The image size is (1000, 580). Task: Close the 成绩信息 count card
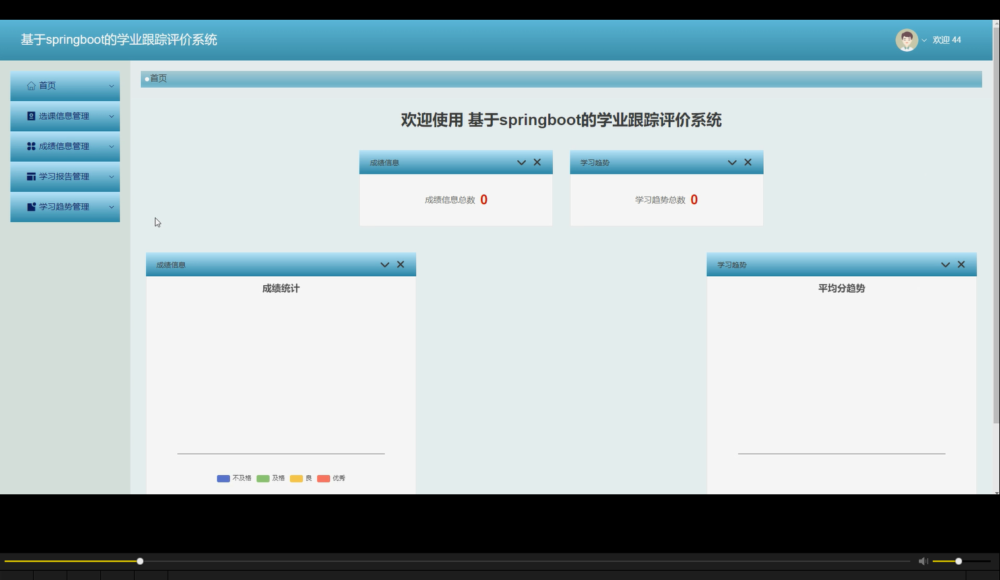tap(537, 162)
